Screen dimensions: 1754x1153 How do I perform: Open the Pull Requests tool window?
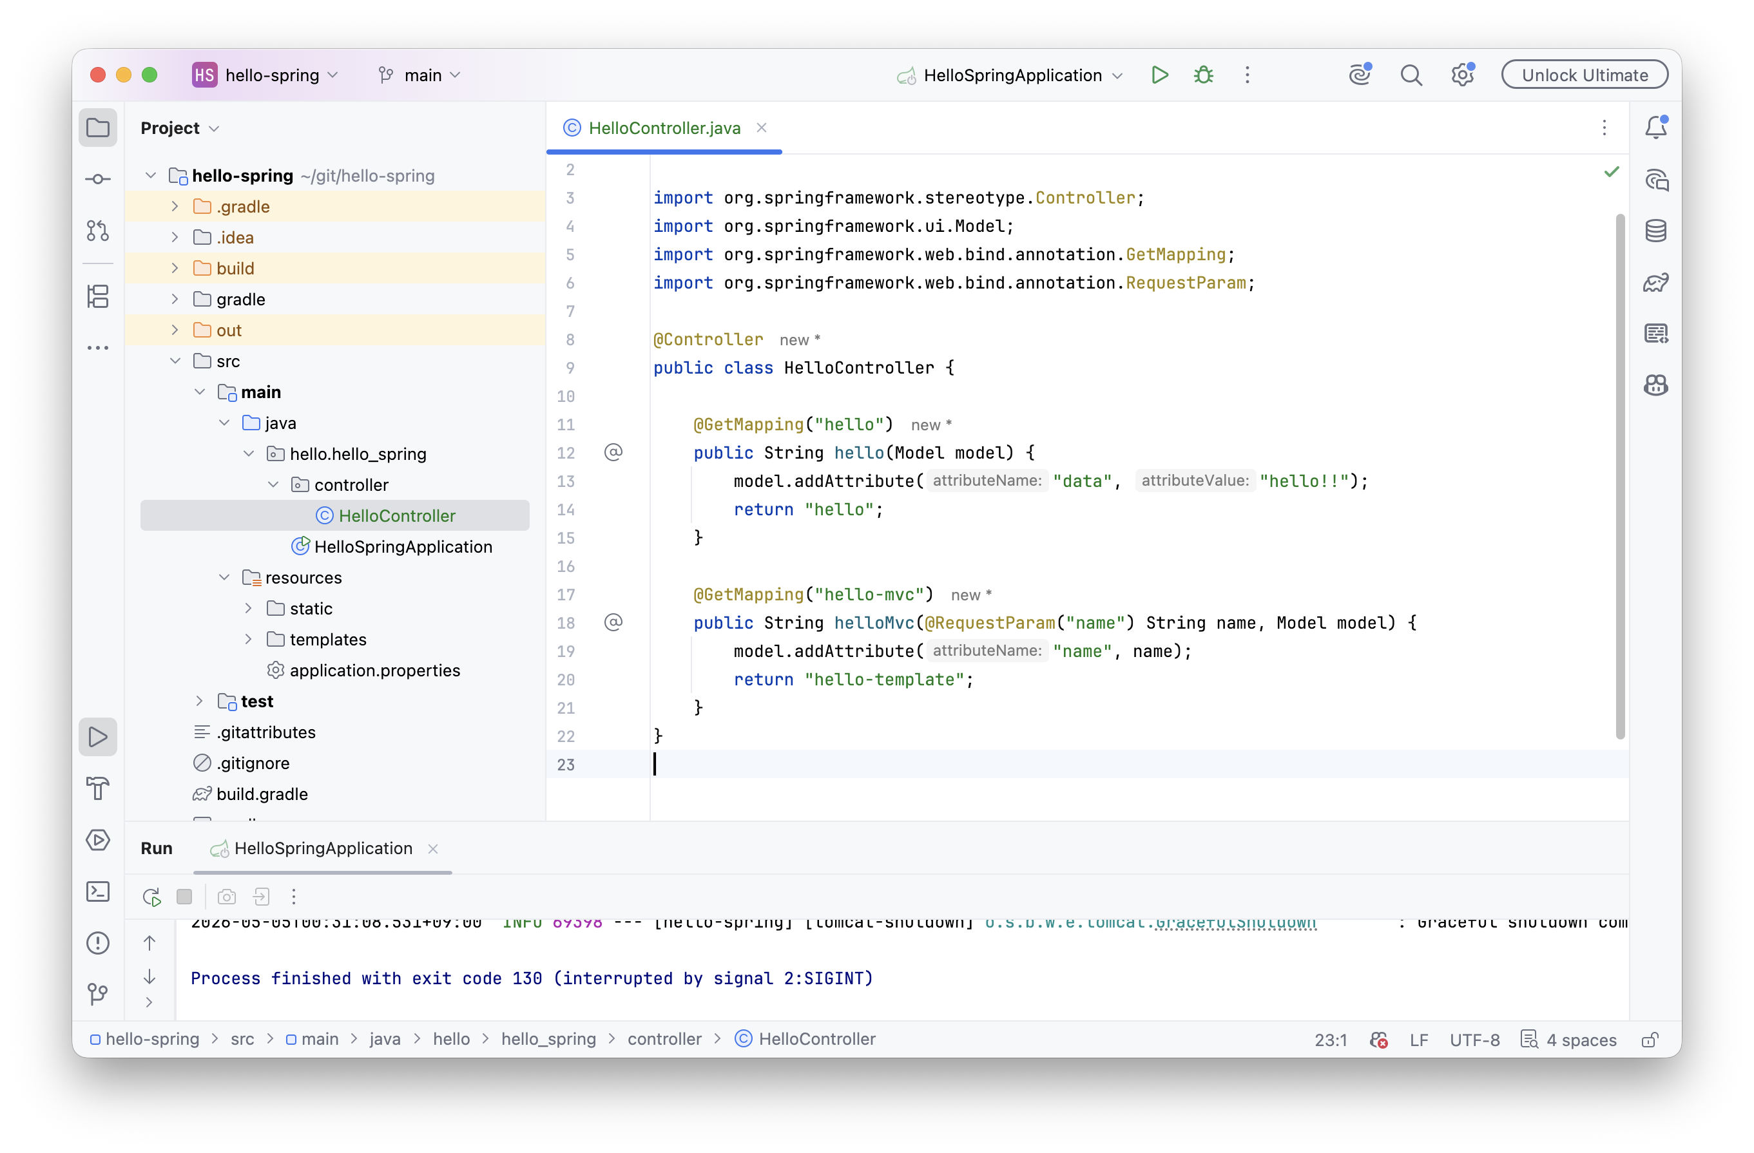click(97, 231)
